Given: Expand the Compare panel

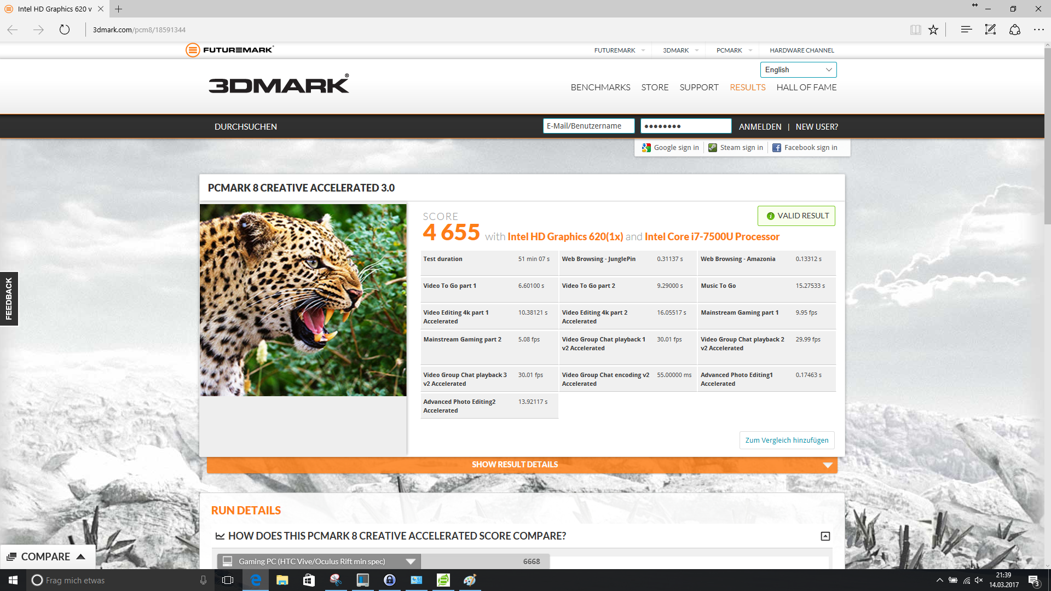Looking at the screenshot, I should point(47,557).
